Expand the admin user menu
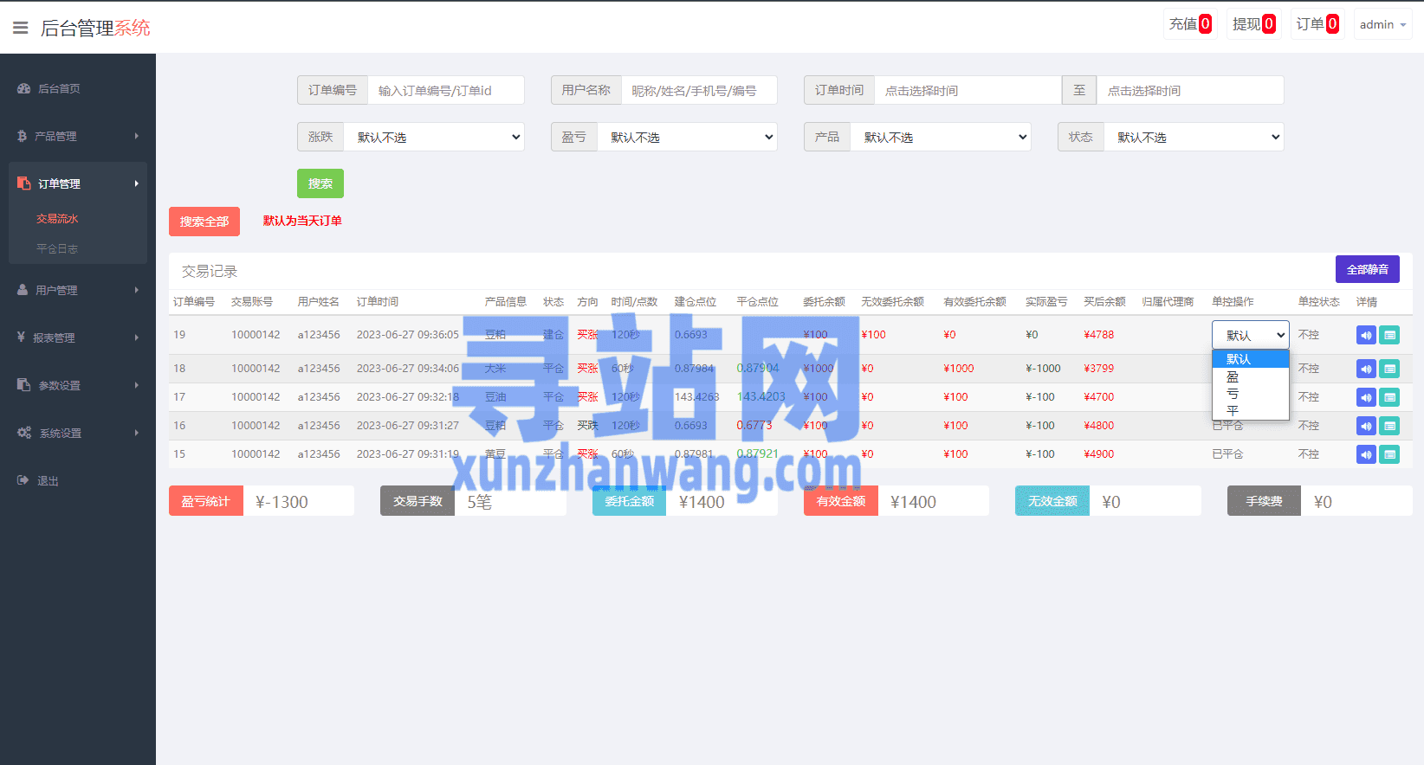The width and height of the screenshot is (1424, 765). click(1382, 24)
